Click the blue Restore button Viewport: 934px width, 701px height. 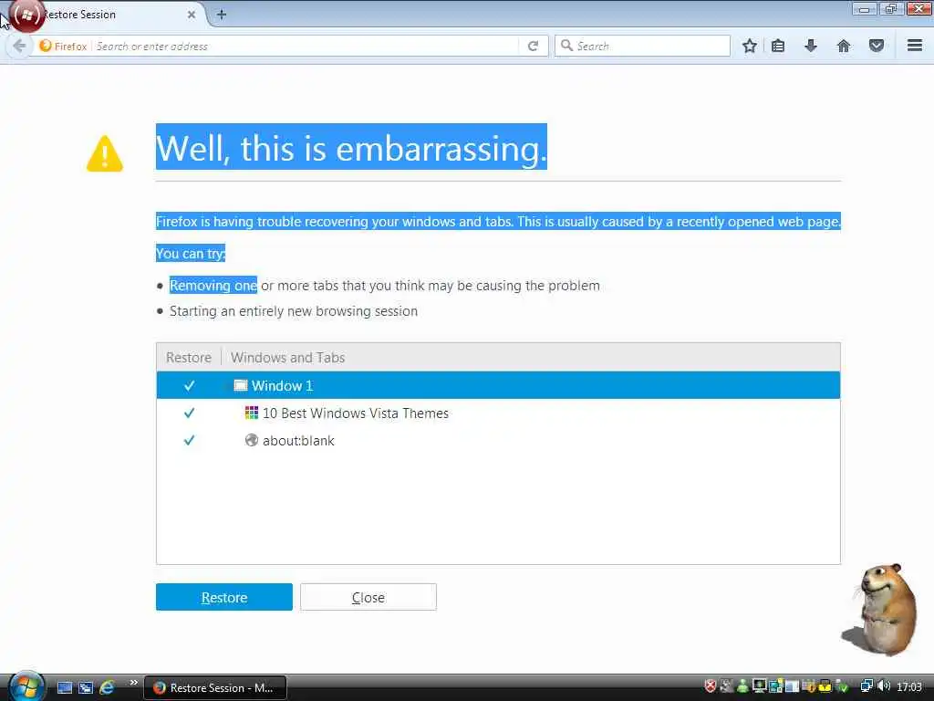point(224,597)
